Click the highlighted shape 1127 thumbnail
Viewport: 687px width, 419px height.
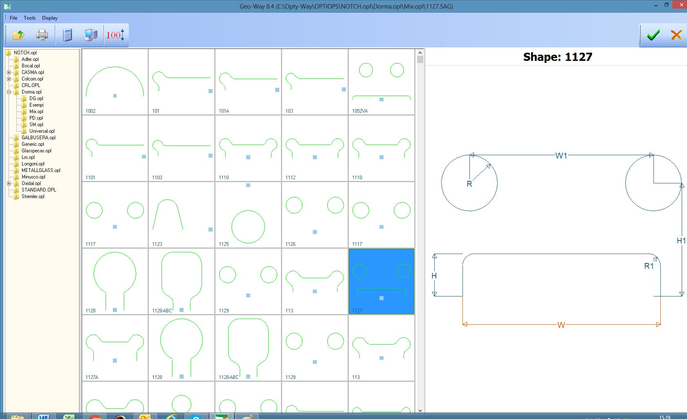[x=382, y=281]
